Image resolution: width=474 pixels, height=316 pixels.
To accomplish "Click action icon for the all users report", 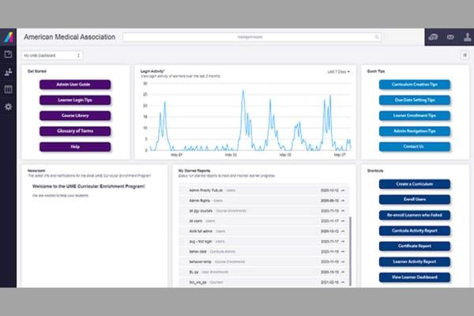I will [x=343, y=221].
